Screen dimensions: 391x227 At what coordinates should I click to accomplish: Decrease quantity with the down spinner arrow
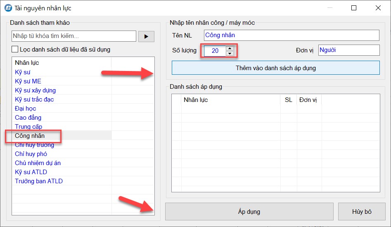tap(230, 53)
